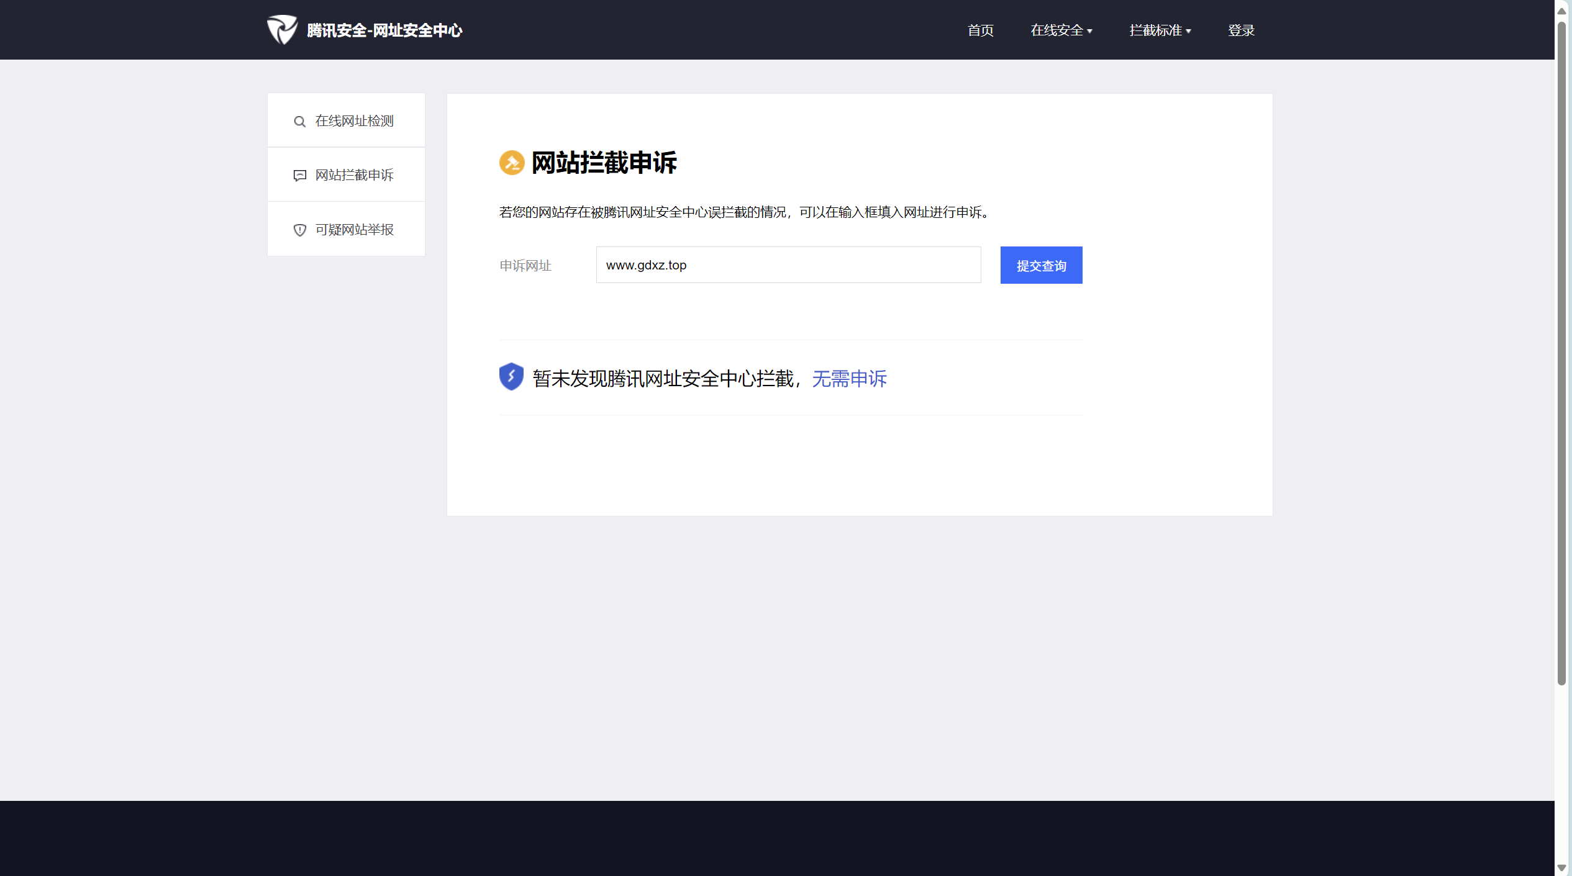Screen dimensions: 1572x876
Task: Focus the 申诉网址 input field
Action: click(788, 265)
